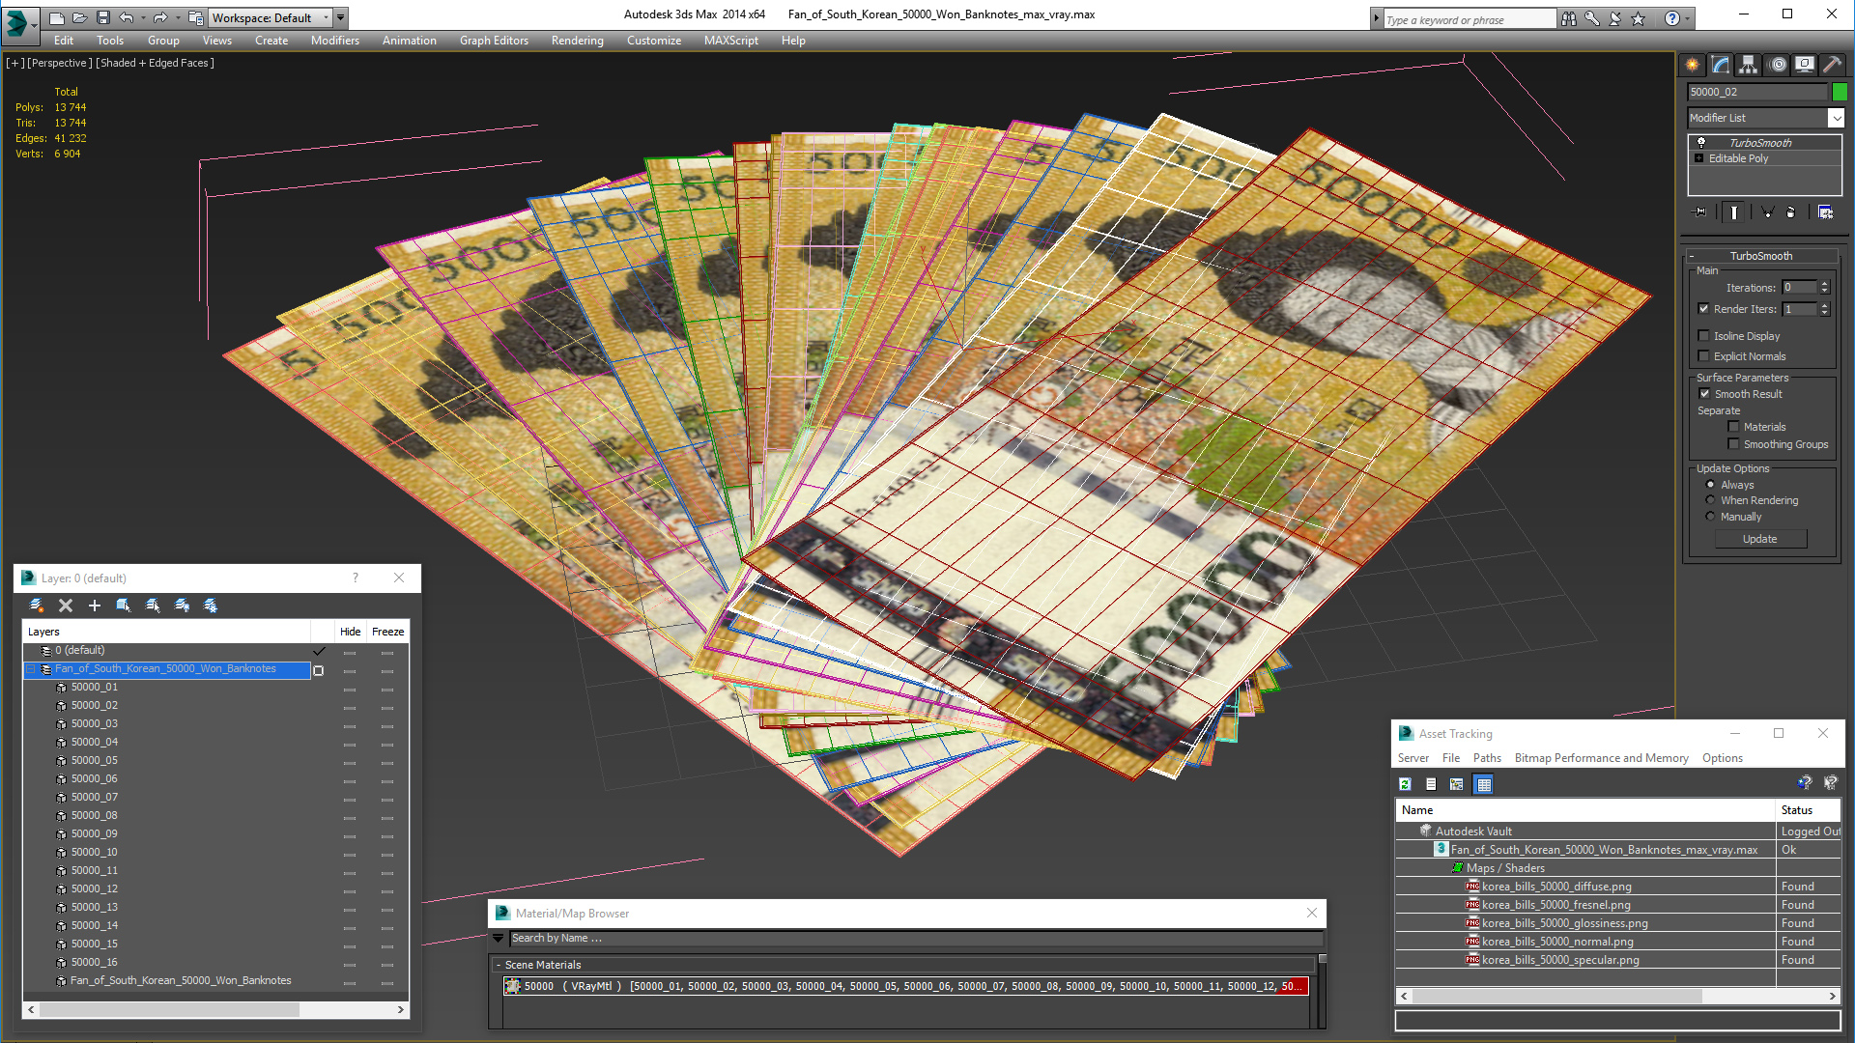The width and height of the screenshot is (1855, 1043).
Task: Click Remove modifier trash can icon
Action: click(x=1790, y=212)
